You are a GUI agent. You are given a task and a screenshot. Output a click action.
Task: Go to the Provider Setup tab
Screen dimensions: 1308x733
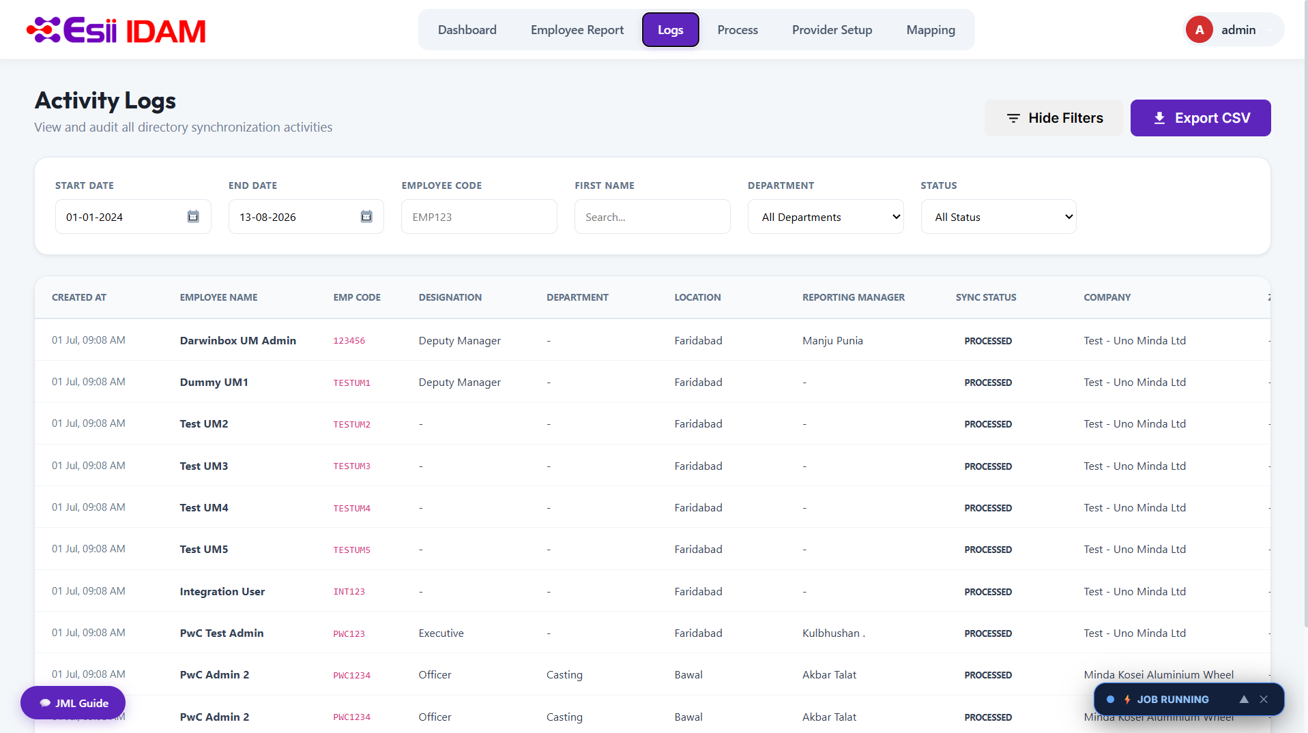[832, 30]
